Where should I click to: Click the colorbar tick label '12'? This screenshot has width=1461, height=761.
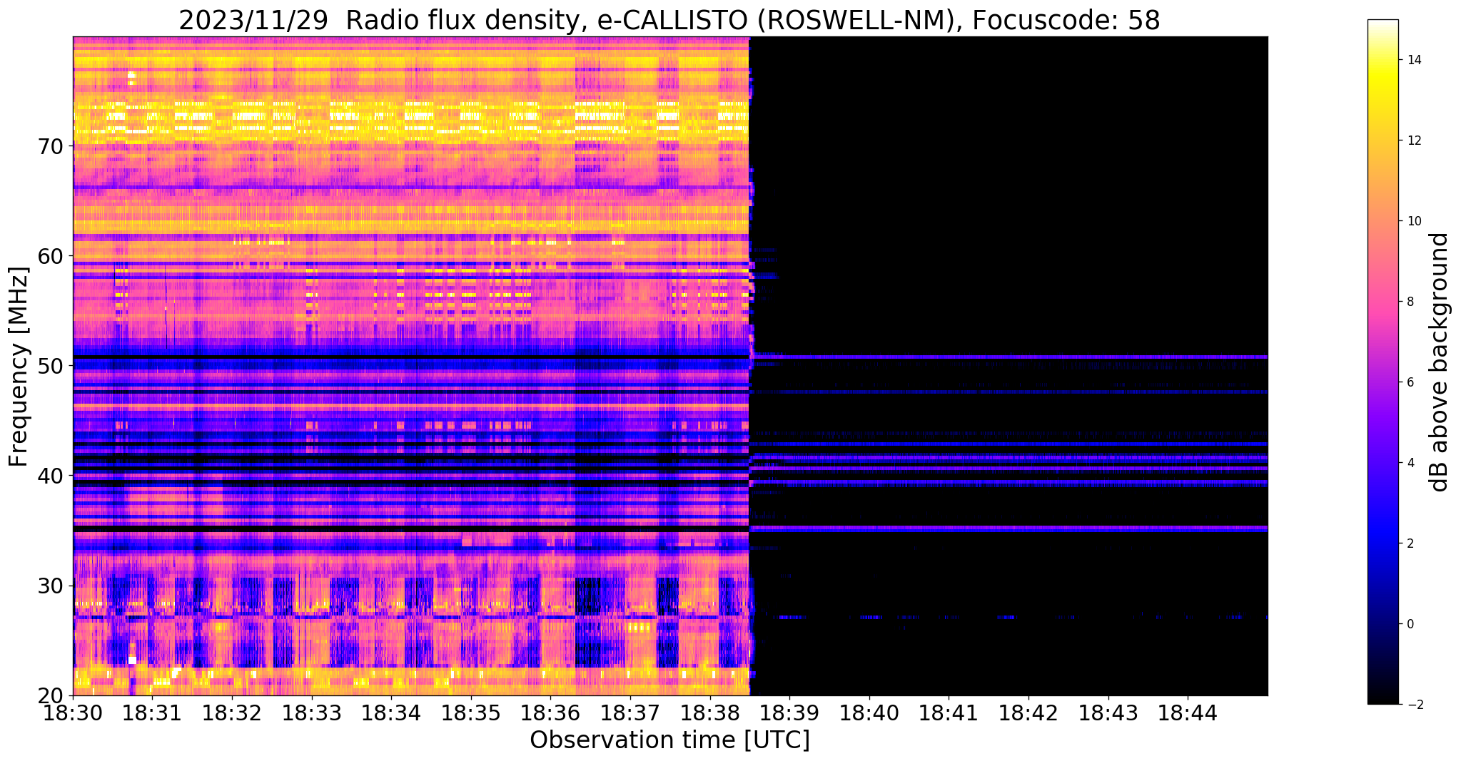click(1413, 141)
